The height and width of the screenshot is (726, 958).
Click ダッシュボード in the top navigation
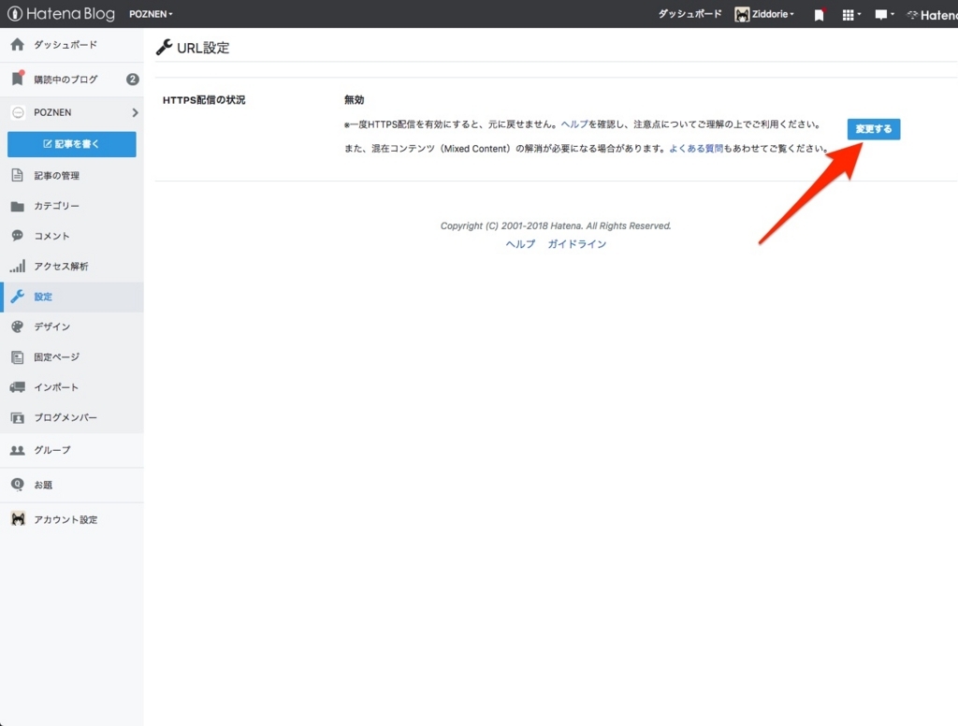tap(689, 14)
